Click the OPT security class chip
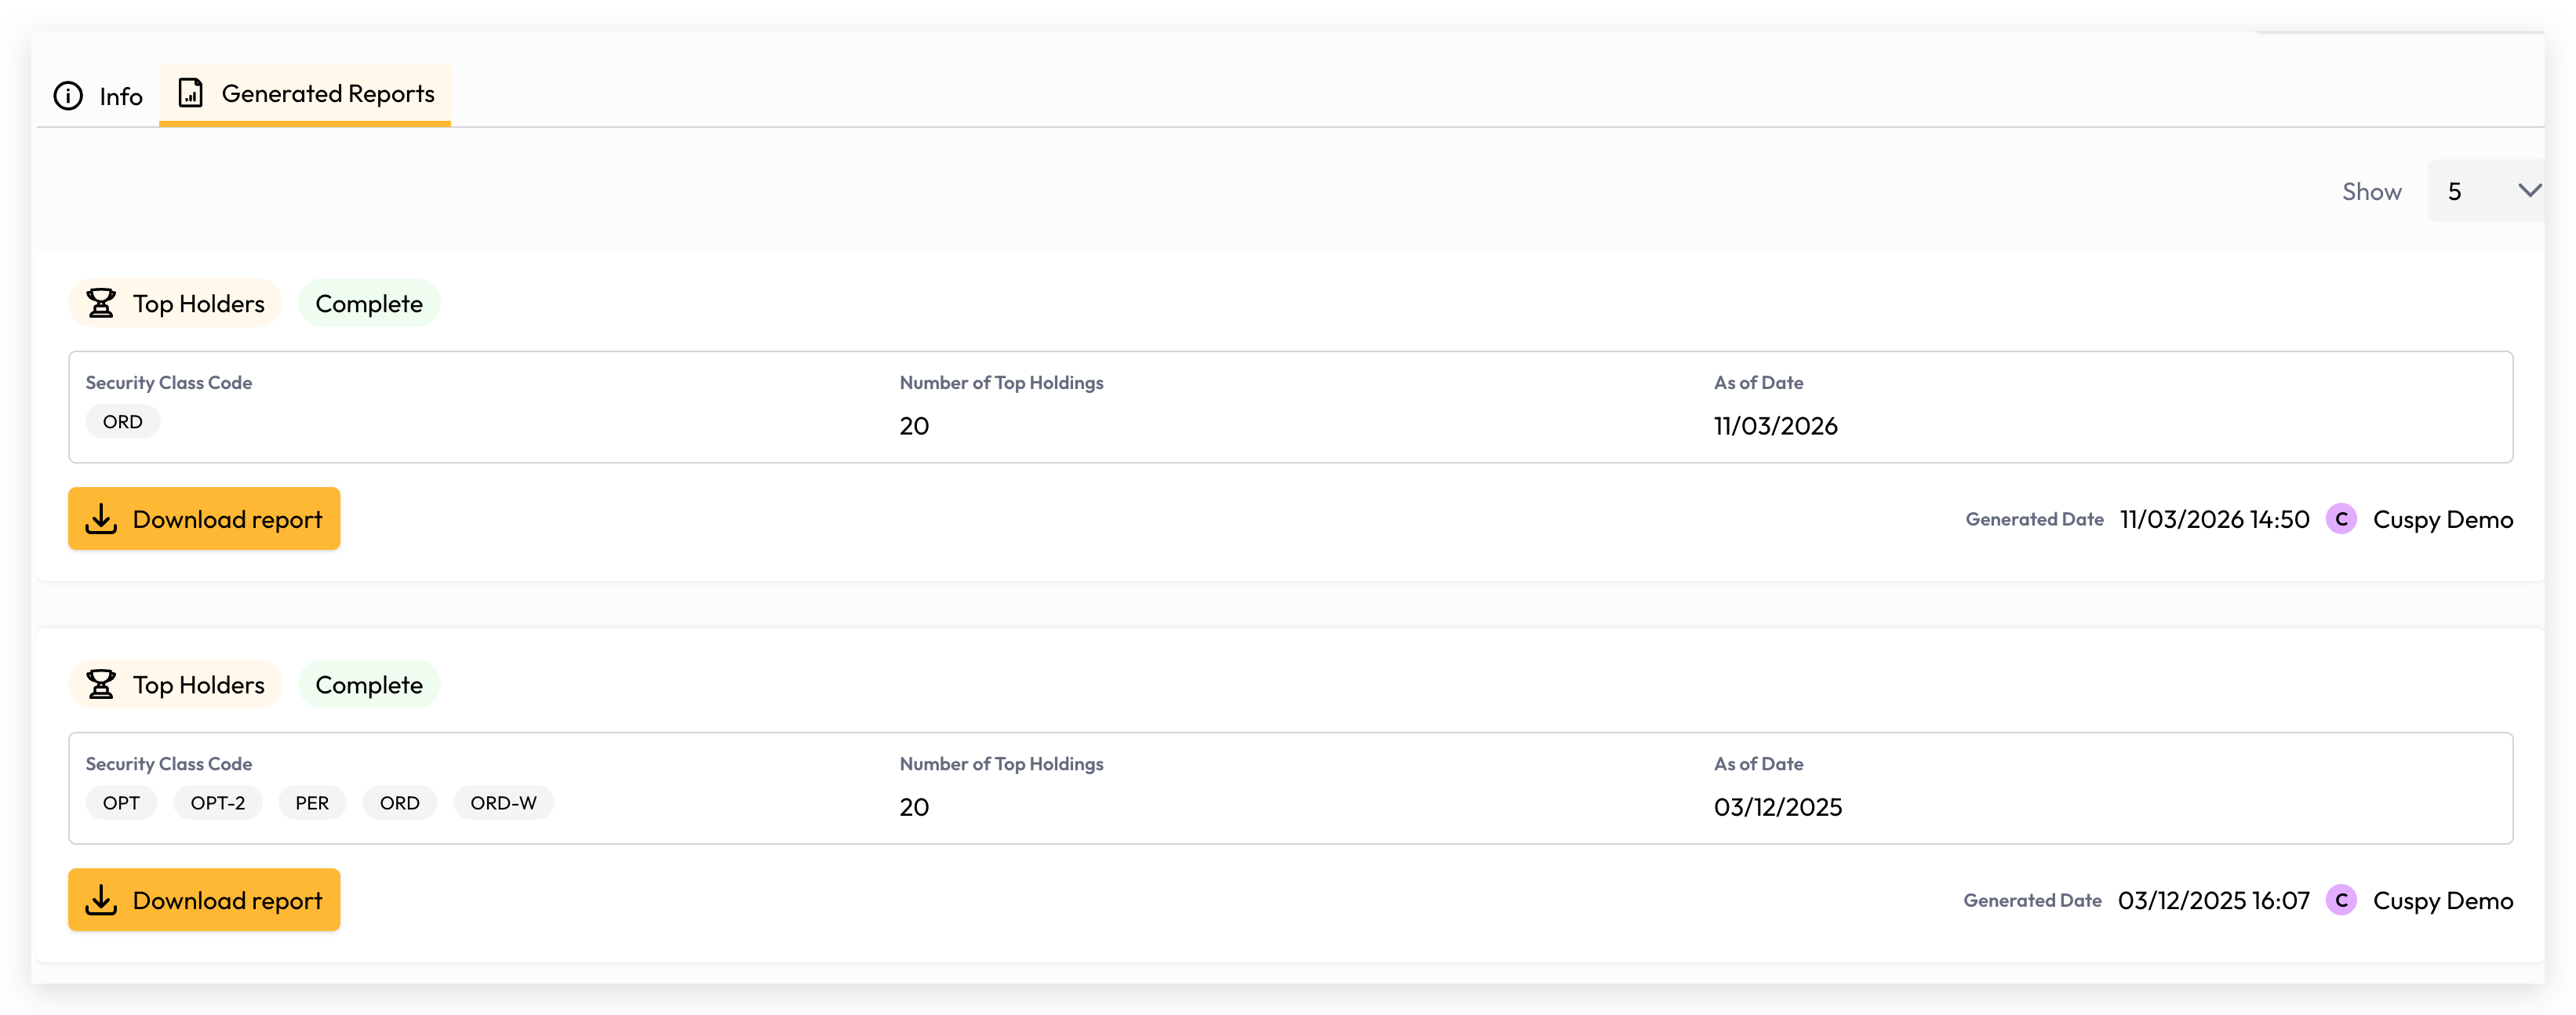 click(x=121, y=803)
